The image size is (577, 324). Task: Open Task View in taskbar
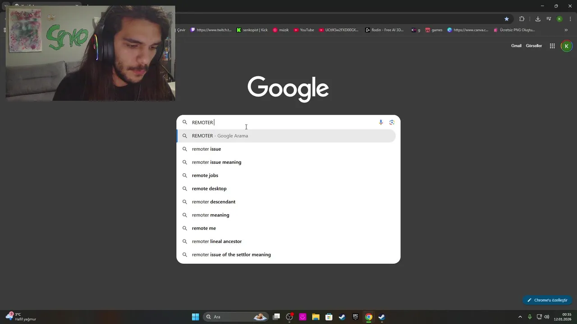click(x=276, y=317)
